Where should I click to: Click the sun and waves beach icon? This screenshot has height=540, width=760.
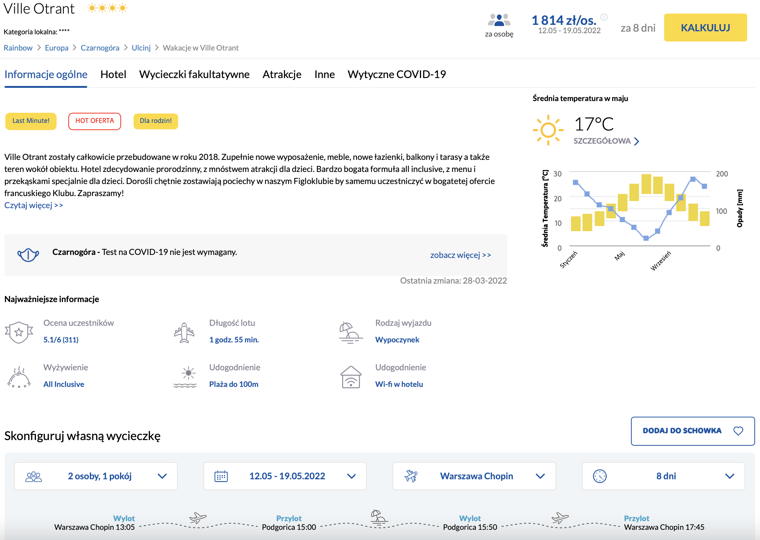tap(185, 377)
